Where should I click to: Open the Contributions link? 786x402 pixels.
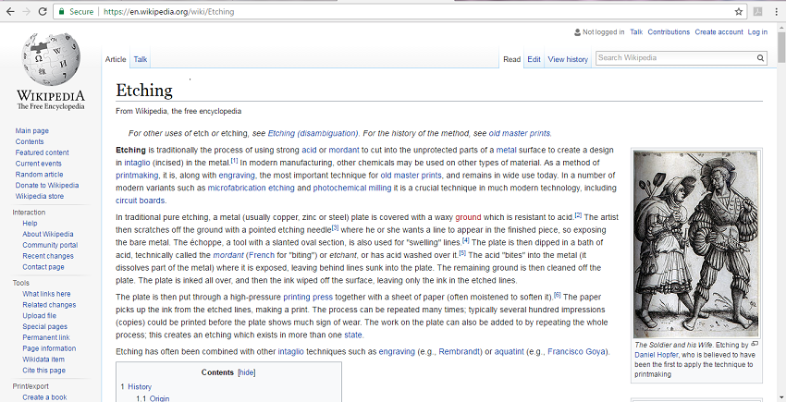(x=669, y=32)
